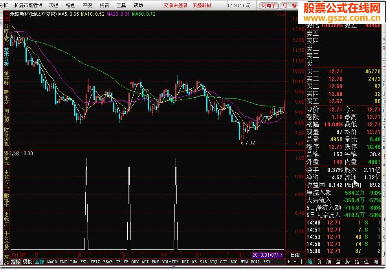This screenshot has width=387, height=270.
Task: Switch to the ROC indicator
Action: tap(234, 262)
